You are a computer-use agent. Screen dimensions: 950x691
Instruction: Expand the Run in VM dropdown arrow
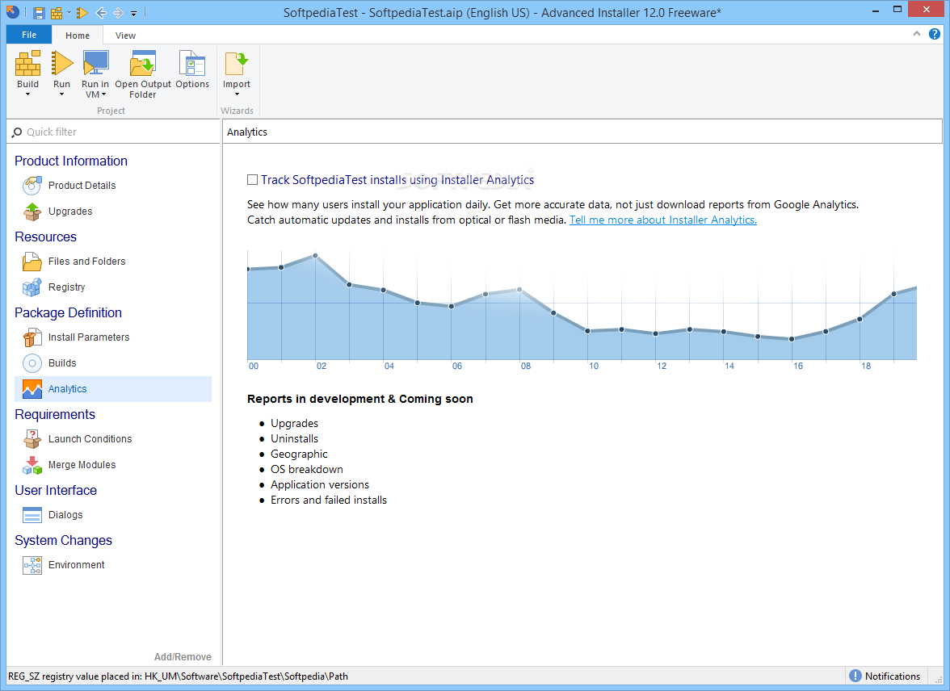tap(103, 94)
